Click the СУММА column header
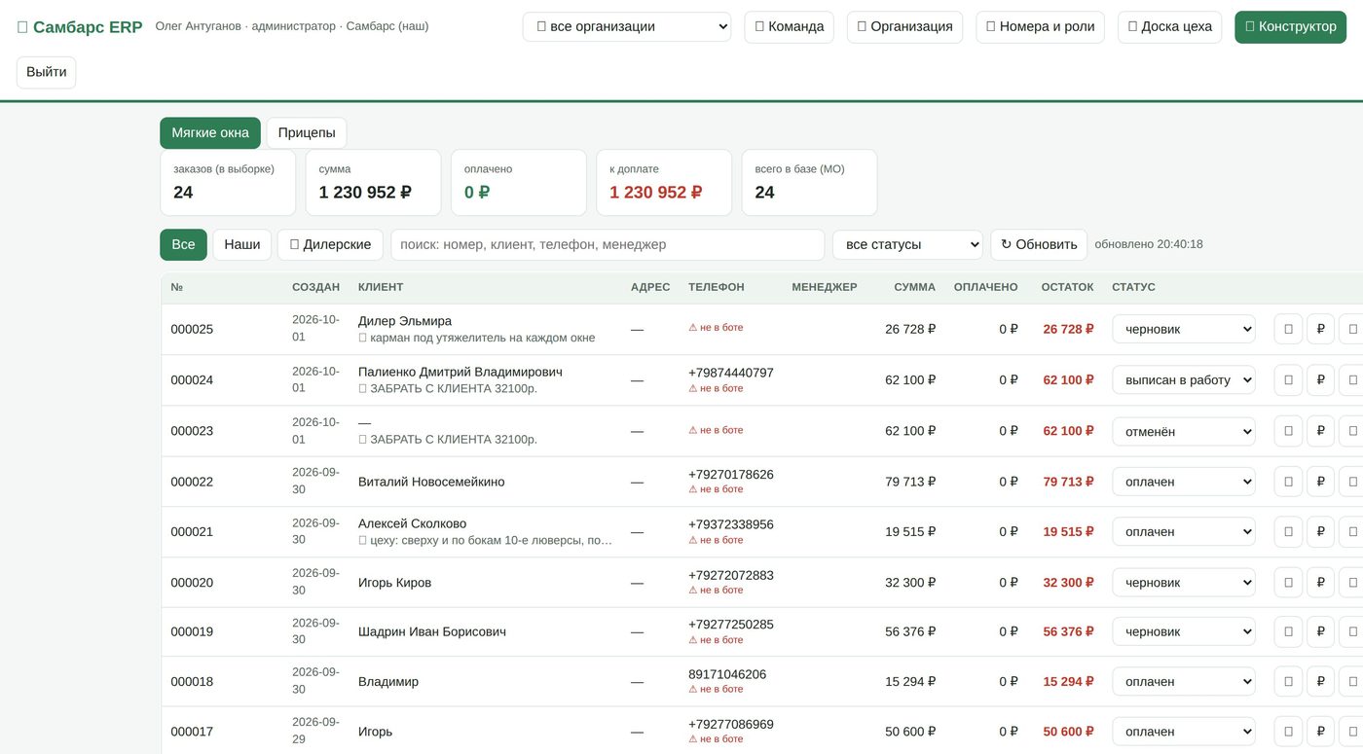 tap(915, 287)
